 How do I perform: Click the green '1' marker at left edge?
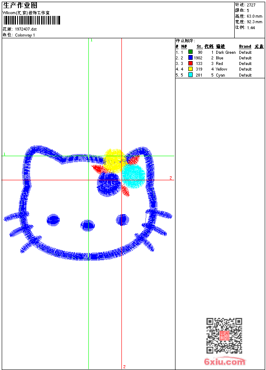click(x=4, y=154)
